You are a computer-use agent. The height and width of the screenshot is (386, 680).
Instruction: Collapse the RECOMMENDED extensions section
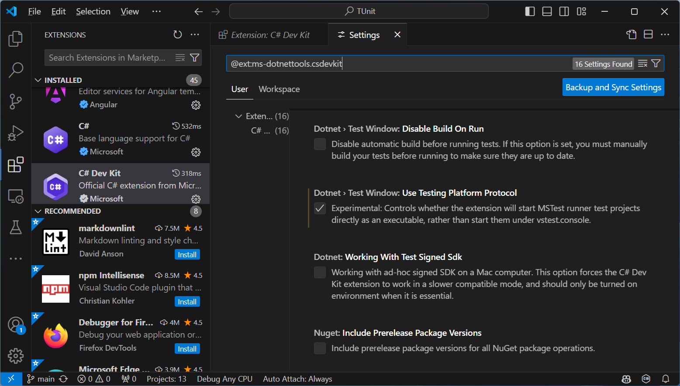38,211
